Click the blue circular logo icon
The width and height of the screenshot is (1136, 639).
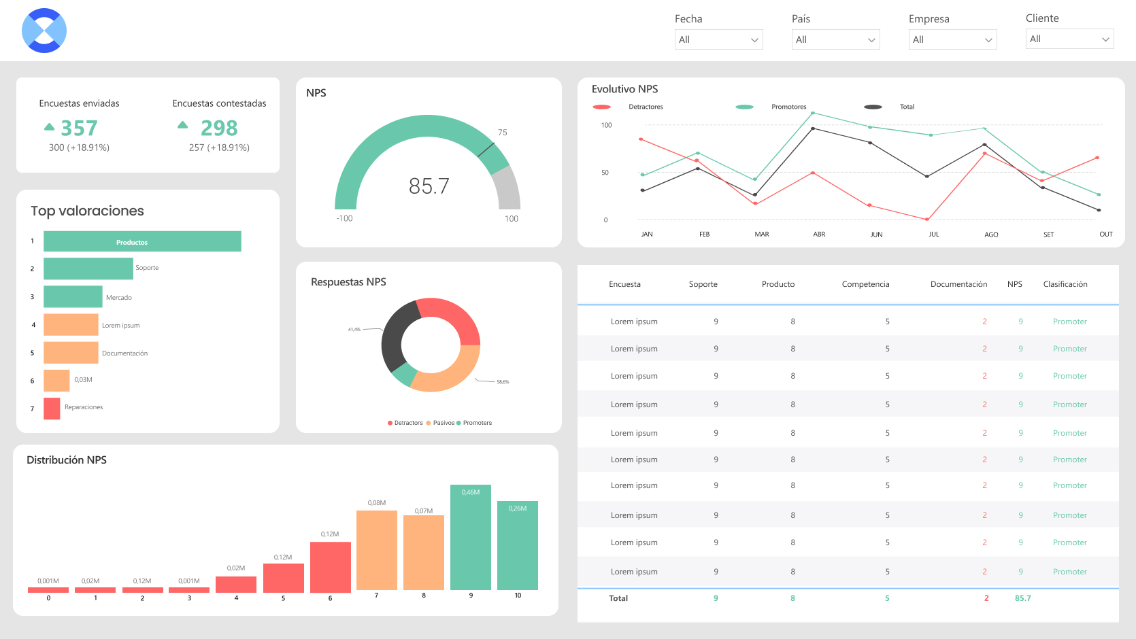click(x=44, y=31)
